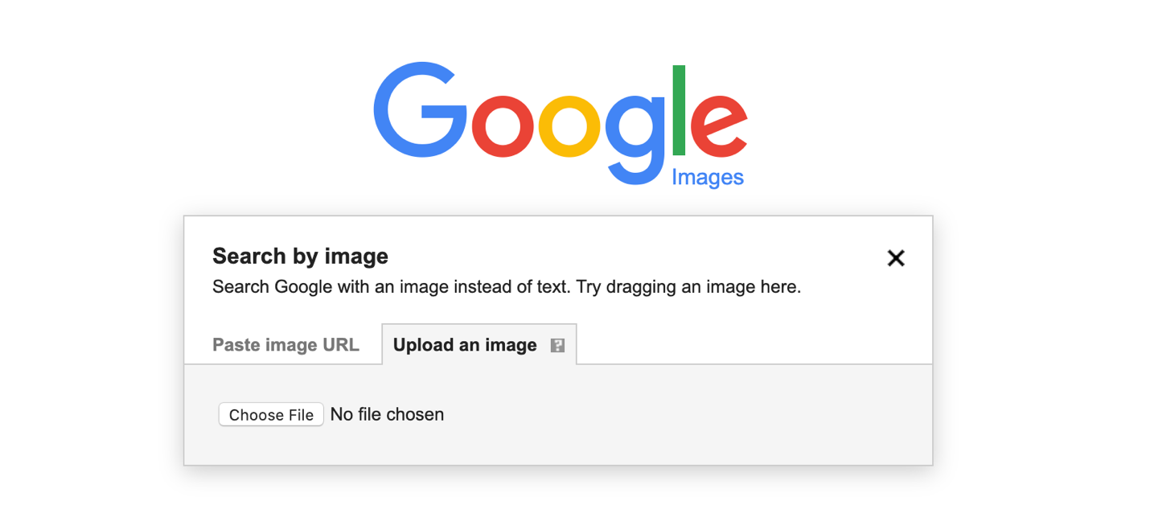Screen dimensions: 1150x530
Task: Open the Images link under the logo
Action: click(x=708, y=178)
